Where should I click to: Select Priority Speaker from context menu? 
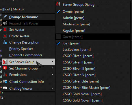click(21, 49)
